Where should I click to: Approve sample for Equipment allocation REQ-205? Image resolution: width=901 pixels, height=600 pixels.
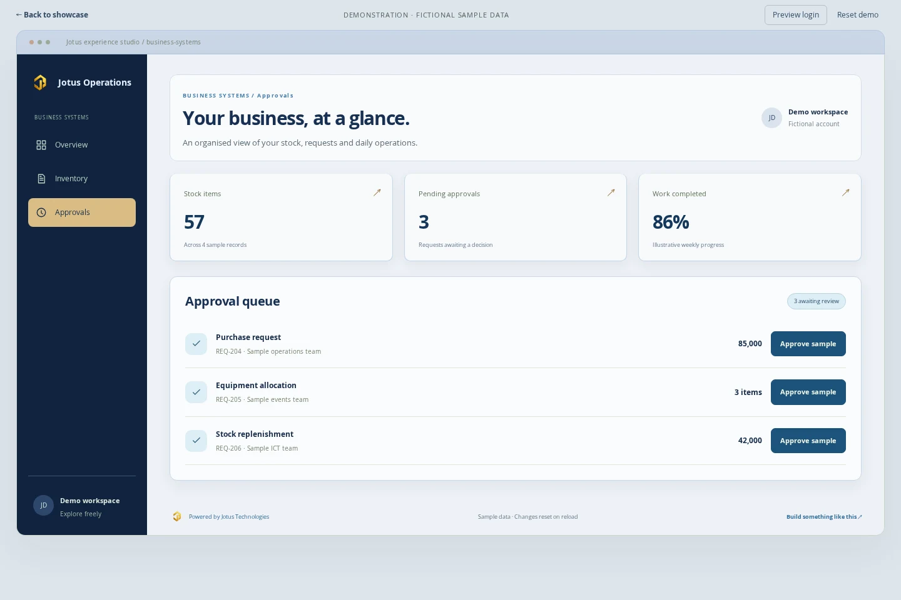pos(808,392)
